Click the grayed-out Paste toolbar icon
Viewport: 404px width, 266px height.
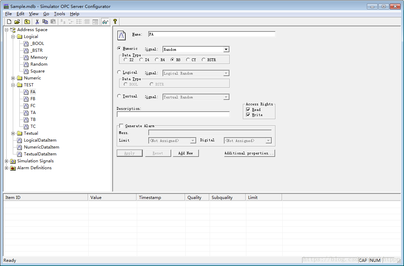coord(53,22)
